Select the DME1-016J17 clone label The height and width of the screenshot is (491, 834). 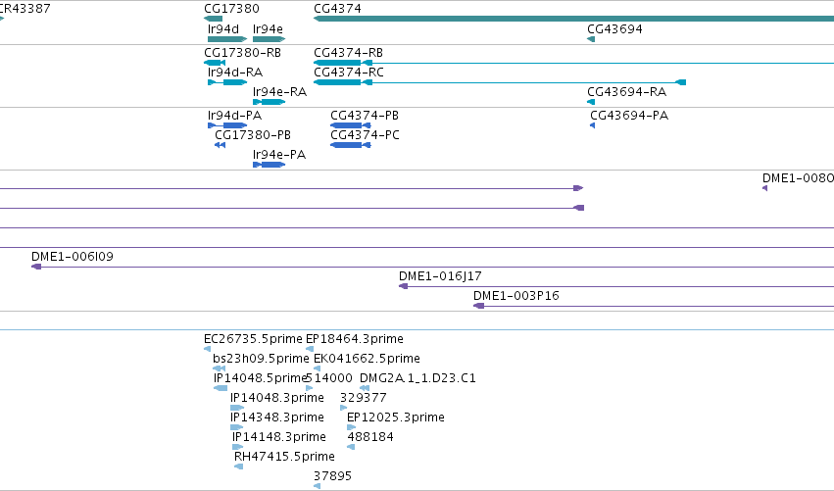click(x=440, y=276)
